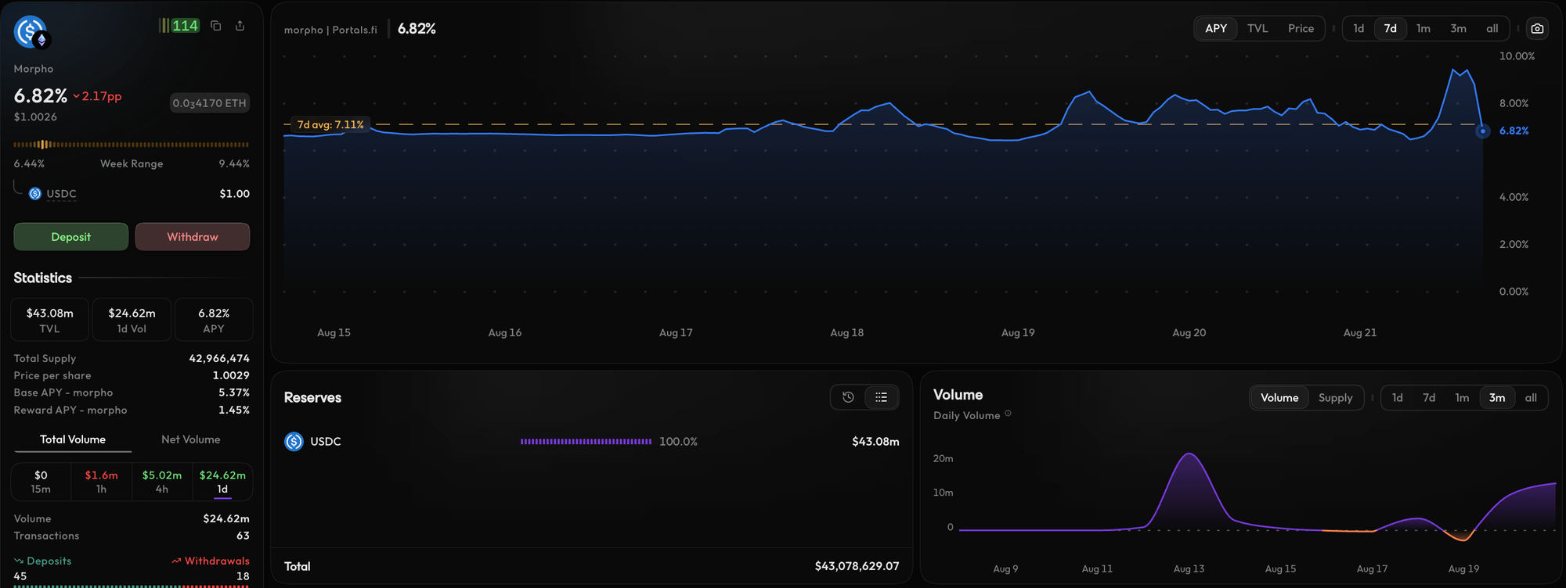Open reserves history clock icon
1566x588 pixels.
(848, 397)
